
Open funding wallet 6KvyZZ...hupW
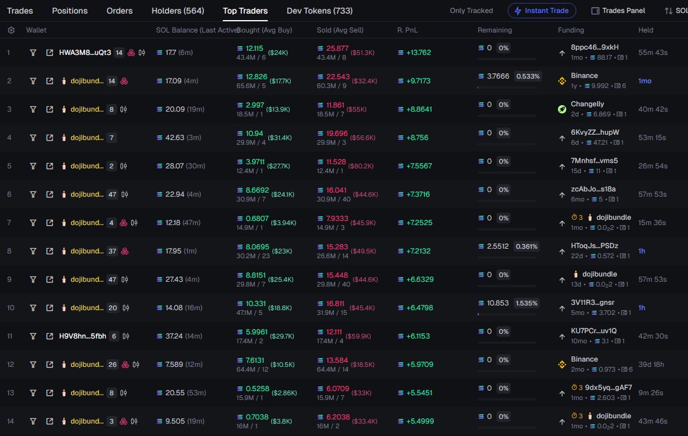[595, 132]
